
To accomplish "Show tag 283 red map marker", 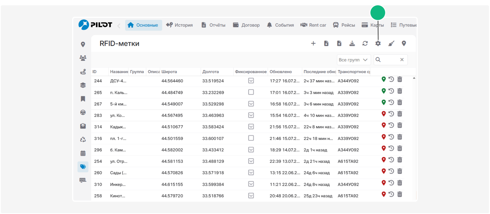I will (x=384, y=114).
